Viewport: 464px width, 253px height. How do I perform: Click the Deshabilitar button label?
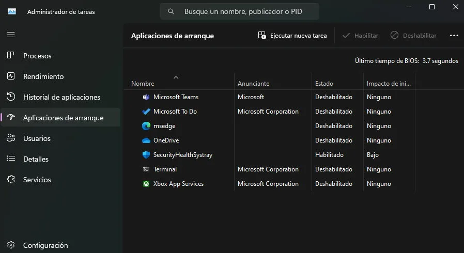[x=420, y=36]
